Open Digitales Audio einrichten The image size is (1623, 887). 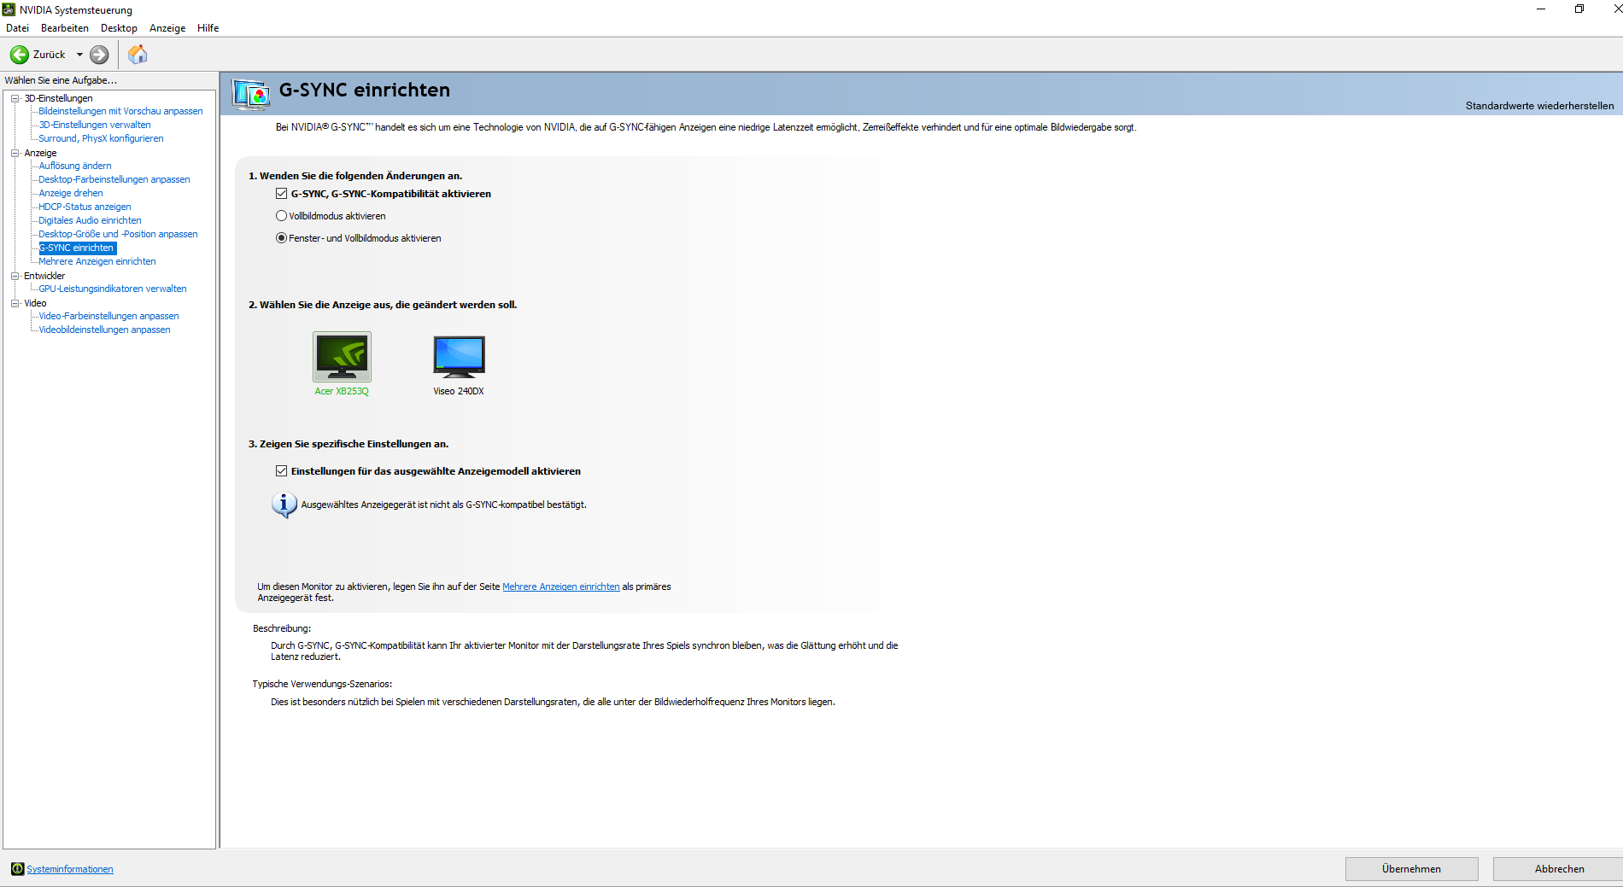tap(90, 220)
